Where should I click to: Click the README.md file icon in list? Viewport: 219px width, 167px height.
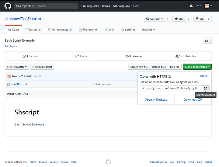click(9, 84)
